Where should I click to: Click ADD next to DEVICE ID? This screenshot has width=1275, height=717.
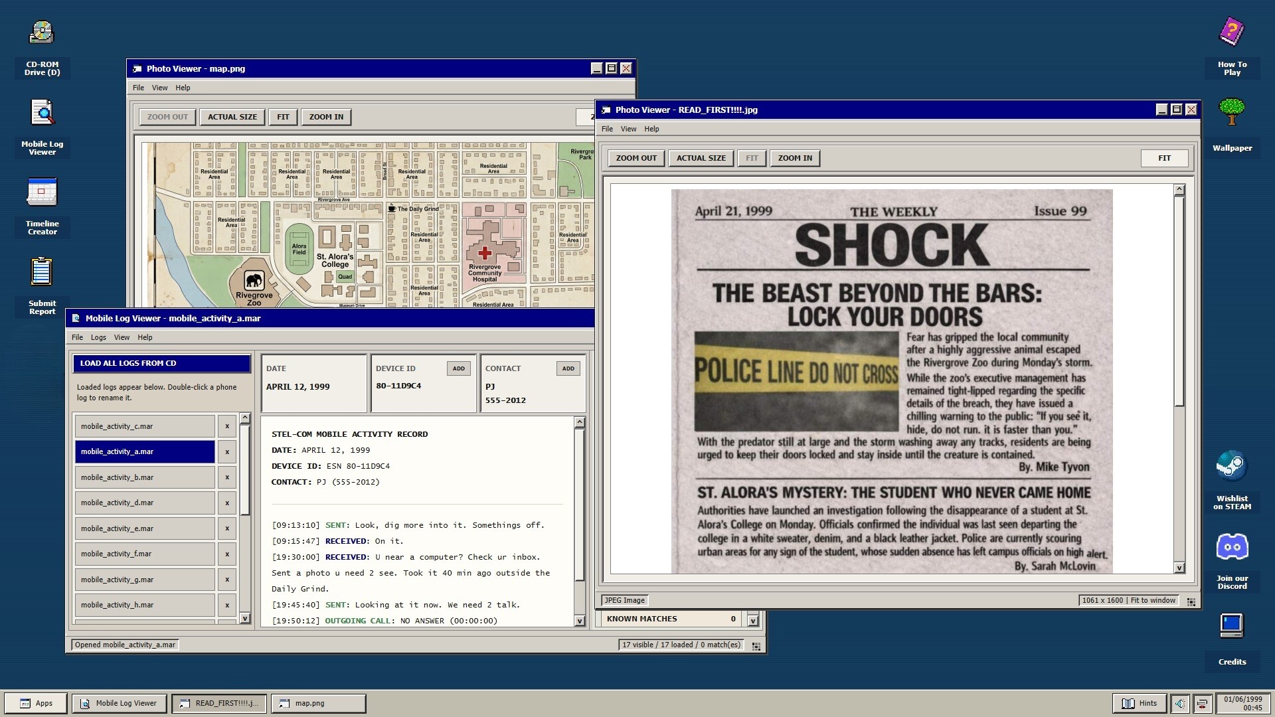point(458,368)
